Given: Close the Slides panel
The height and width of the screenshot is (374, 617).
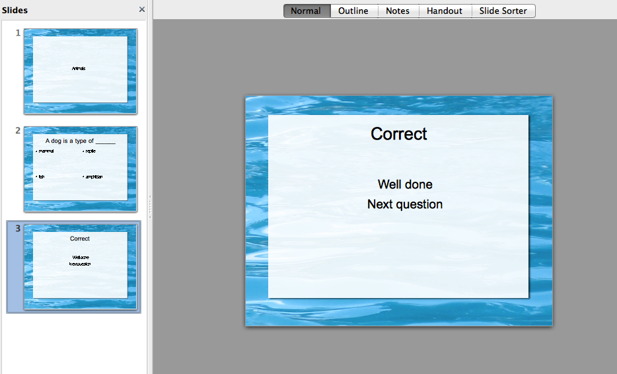Looking at the screenshot, I should (x=141, y=10).
